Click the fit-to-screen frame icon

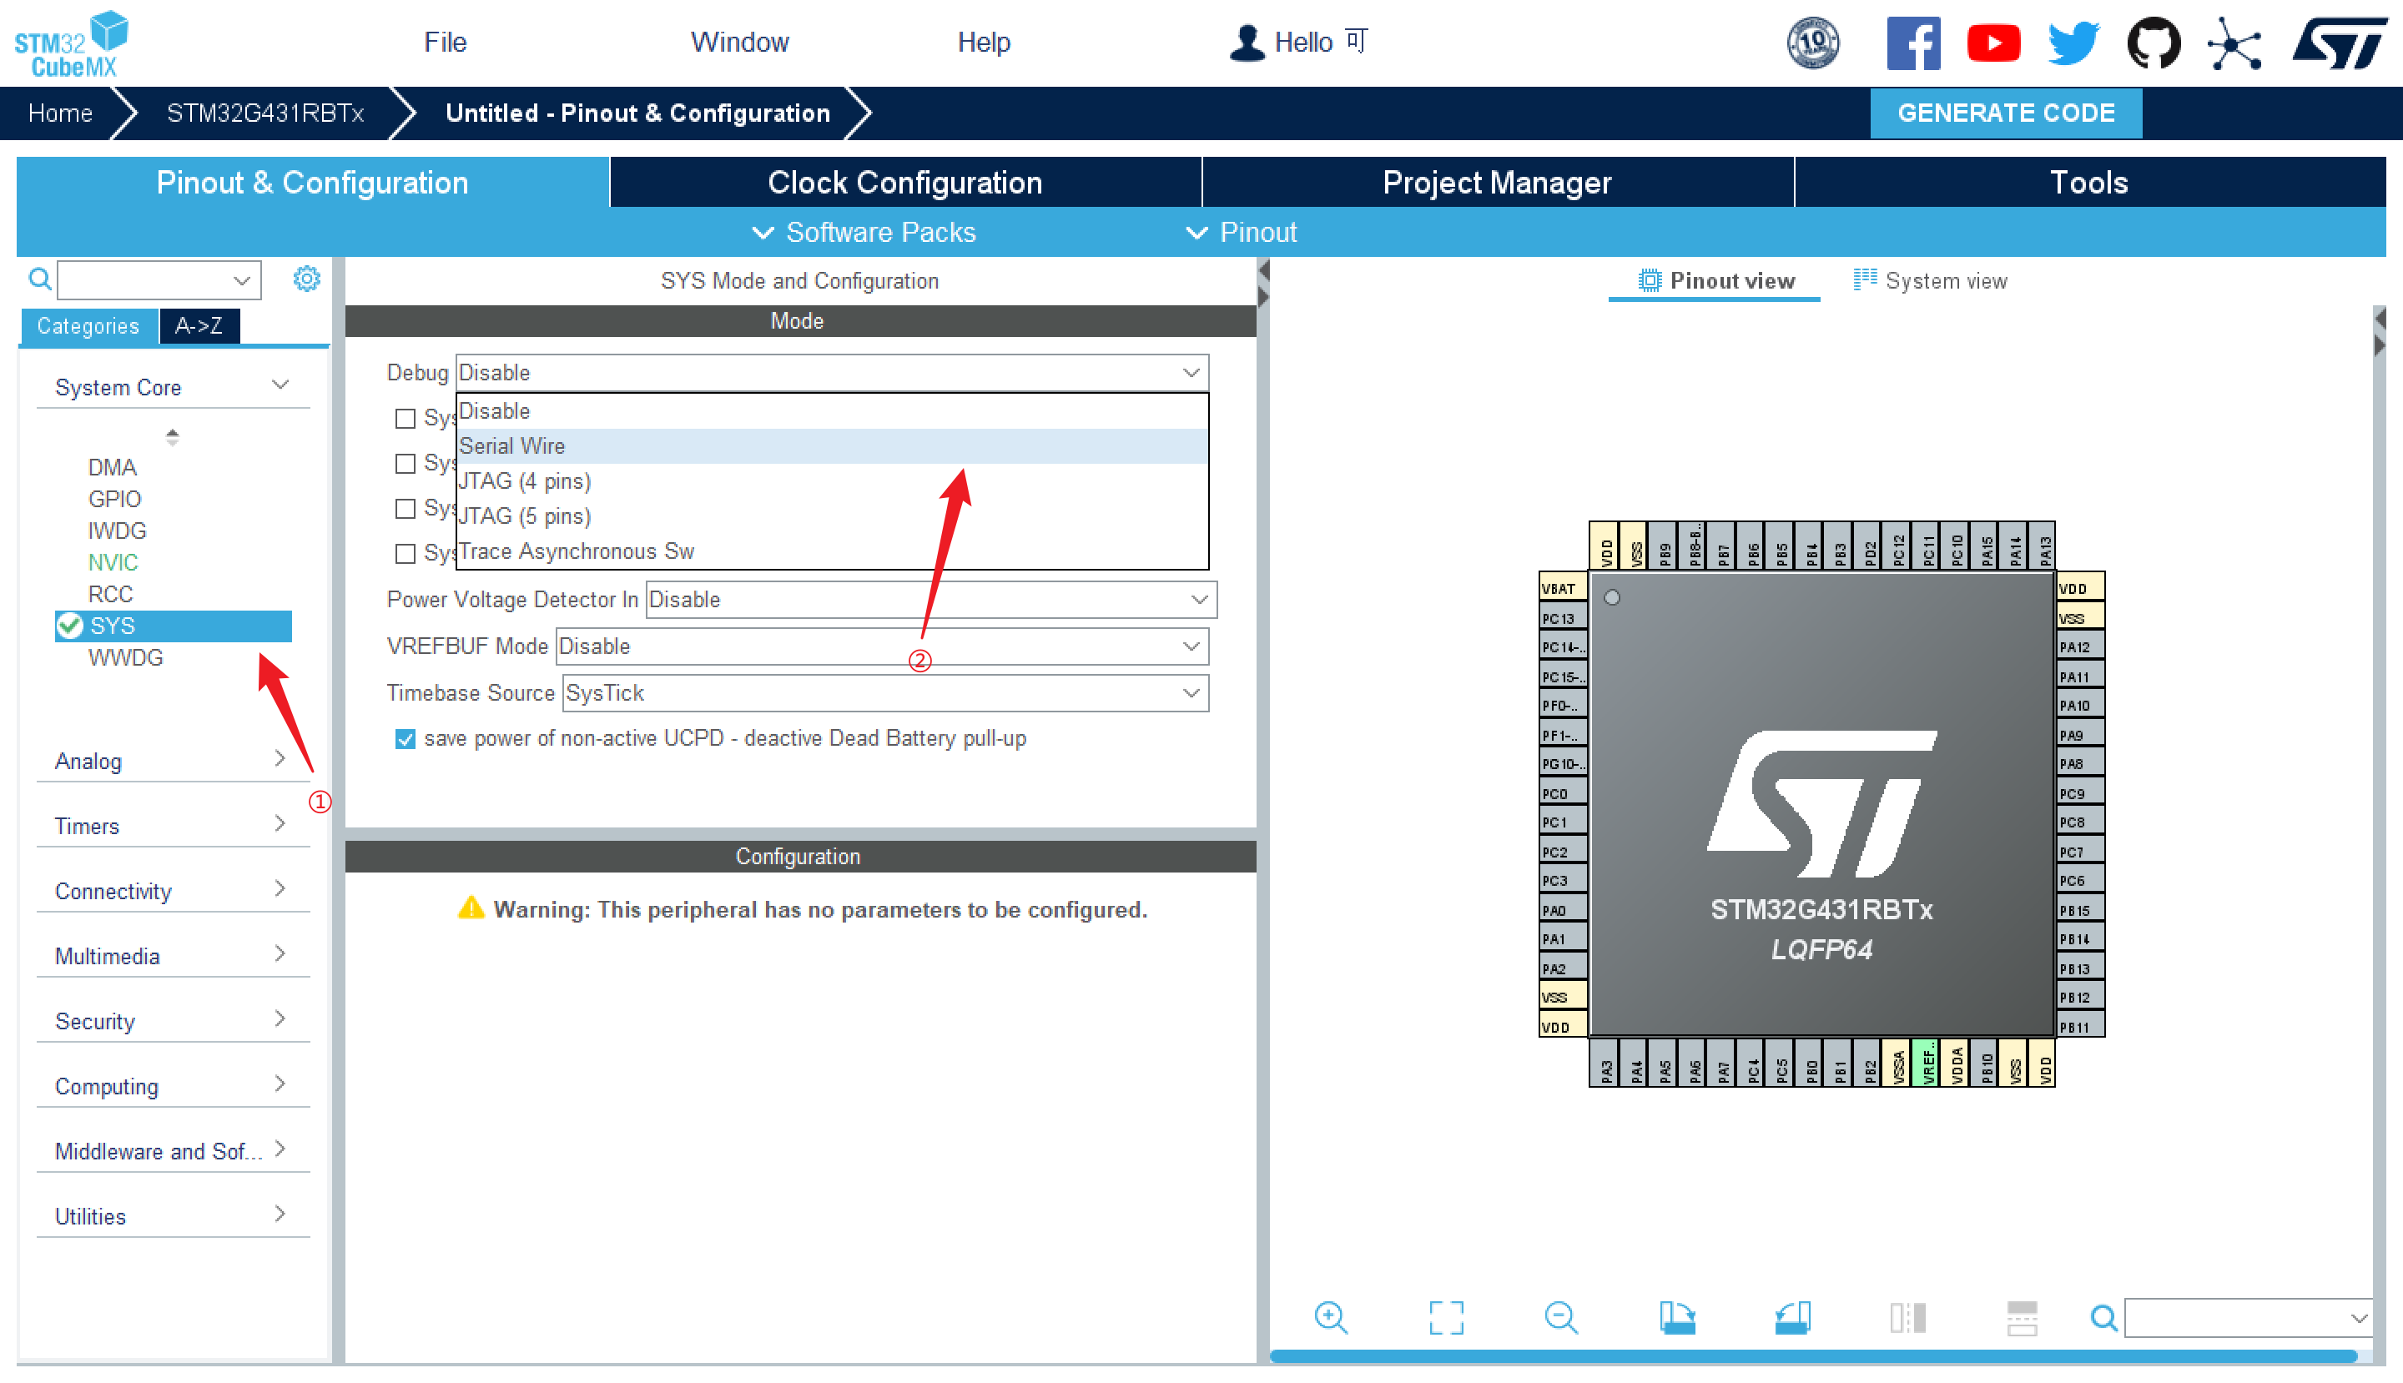(1445, 1317)
